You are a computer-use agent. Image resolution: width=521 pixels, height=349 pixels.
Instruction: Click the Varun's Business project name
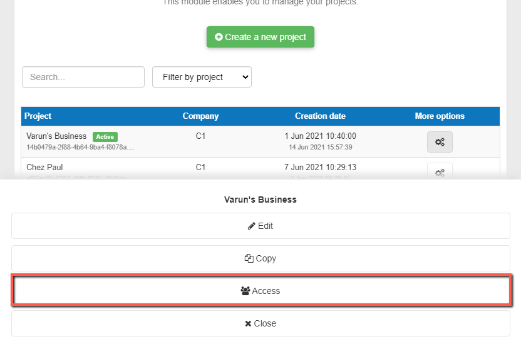(56, 136)
